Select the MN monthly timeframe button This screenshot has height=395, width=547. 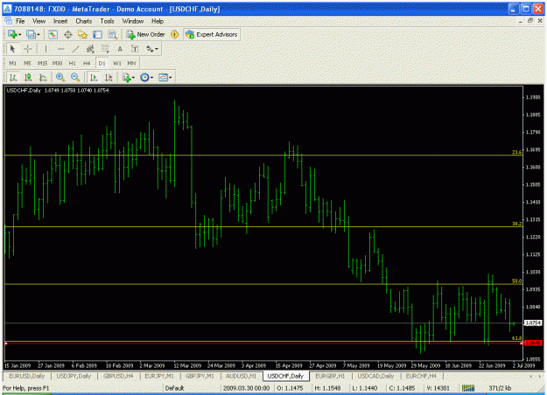point(131,63)
